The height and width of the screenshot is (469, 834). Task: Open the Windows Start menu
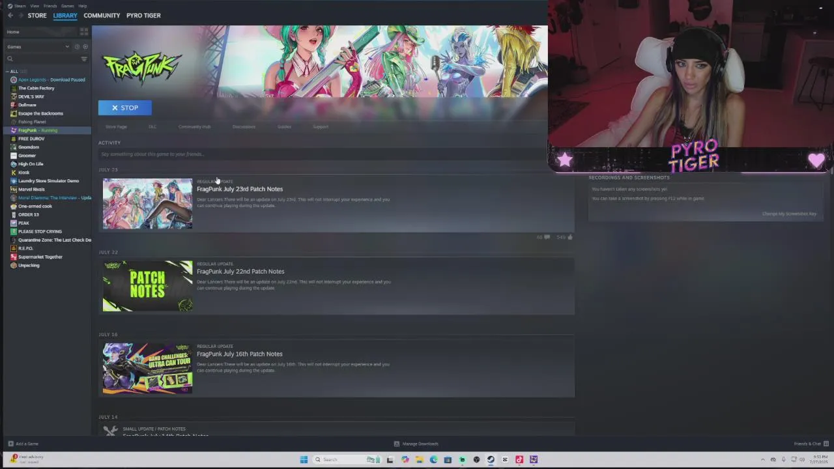tap(304, 460)
